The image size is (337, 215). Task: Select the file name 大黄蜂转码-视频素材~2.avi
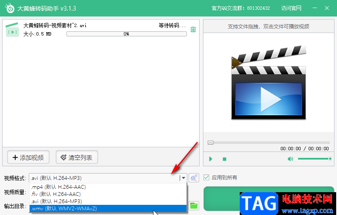point(55,25)
